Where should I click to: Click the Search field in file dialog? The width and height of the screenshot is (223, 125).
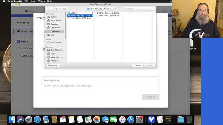point(140,9)
